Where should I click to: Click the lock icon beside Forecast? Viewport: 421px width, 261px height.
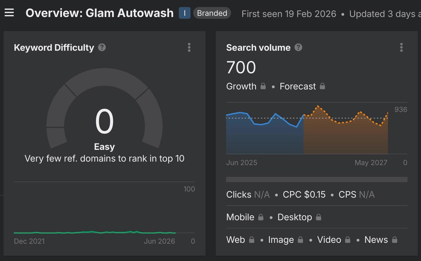coord(322,86)
